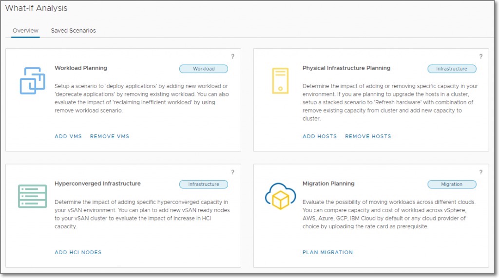Image resolution: width=499 pixels, height=278 pixels.
Task: Open help for Migration Planning card
Action: click(480, 172)
